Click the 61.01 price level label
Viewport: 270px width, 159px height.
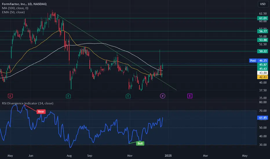[x=262, y=18]
